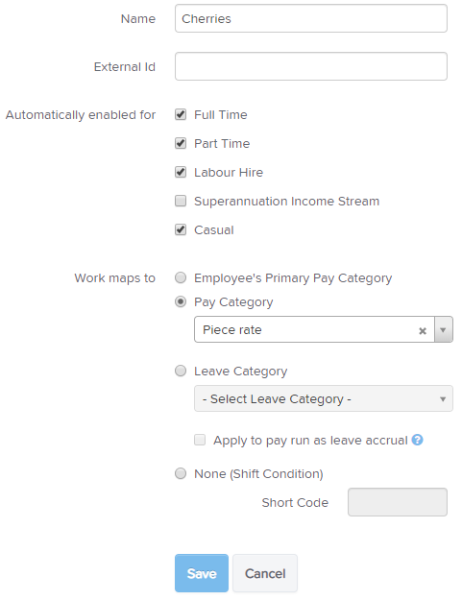Click the Cancel button
The width and height of the screenshot is (462, 600).
(265, 573)
